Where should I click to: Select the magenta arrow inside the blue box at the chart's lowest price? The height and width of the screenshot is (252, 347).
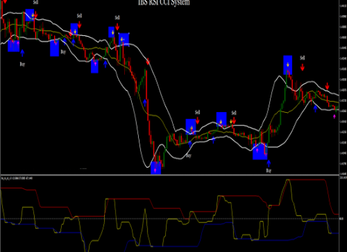coord(155,170)
